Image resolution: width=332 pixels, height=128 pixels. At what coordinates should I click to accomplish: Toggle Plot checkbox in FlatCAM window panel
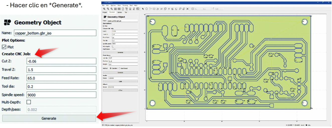[104, 26]
